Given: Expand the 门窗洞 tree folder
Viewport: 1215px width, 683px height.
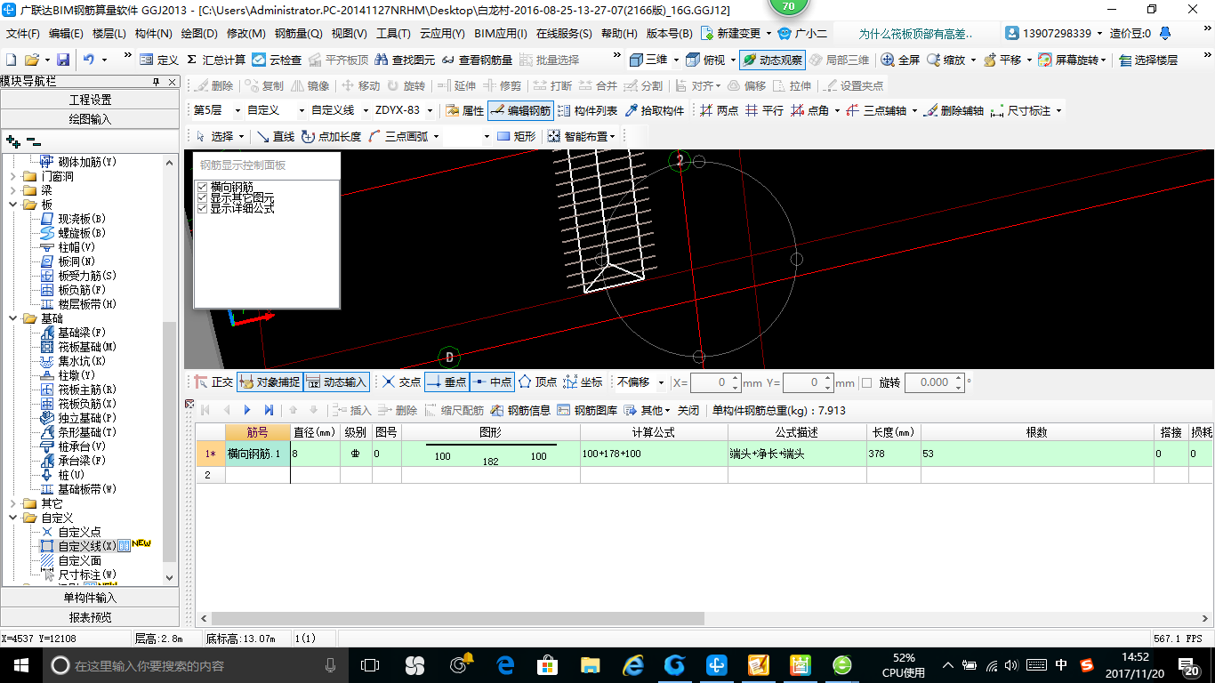Looking at the screenshot, I should [12, 177].
